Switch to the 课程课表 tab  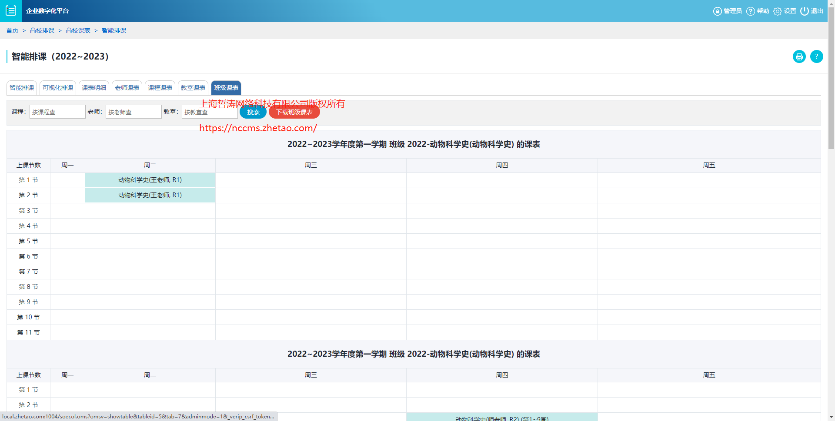[160, 88]
